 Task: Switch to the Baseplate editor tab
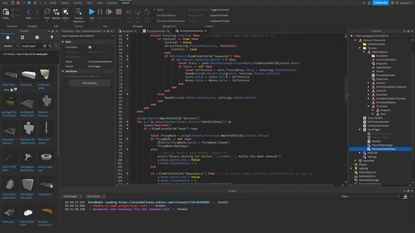tap(128, 31)
